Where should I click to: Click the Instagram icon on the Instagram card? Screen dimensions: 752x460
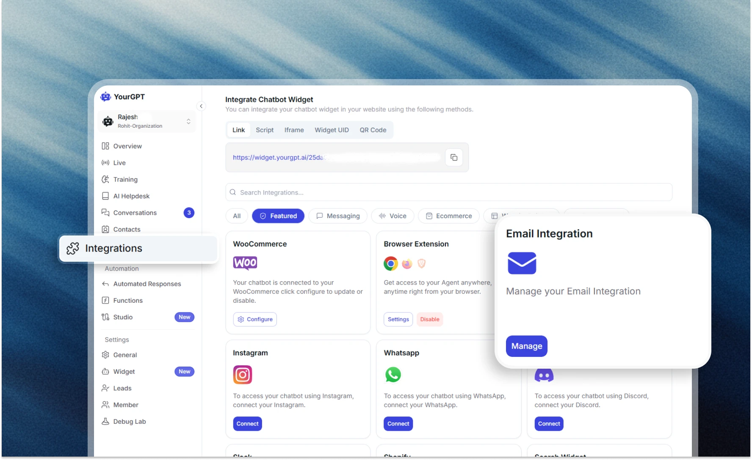[242, 375]
